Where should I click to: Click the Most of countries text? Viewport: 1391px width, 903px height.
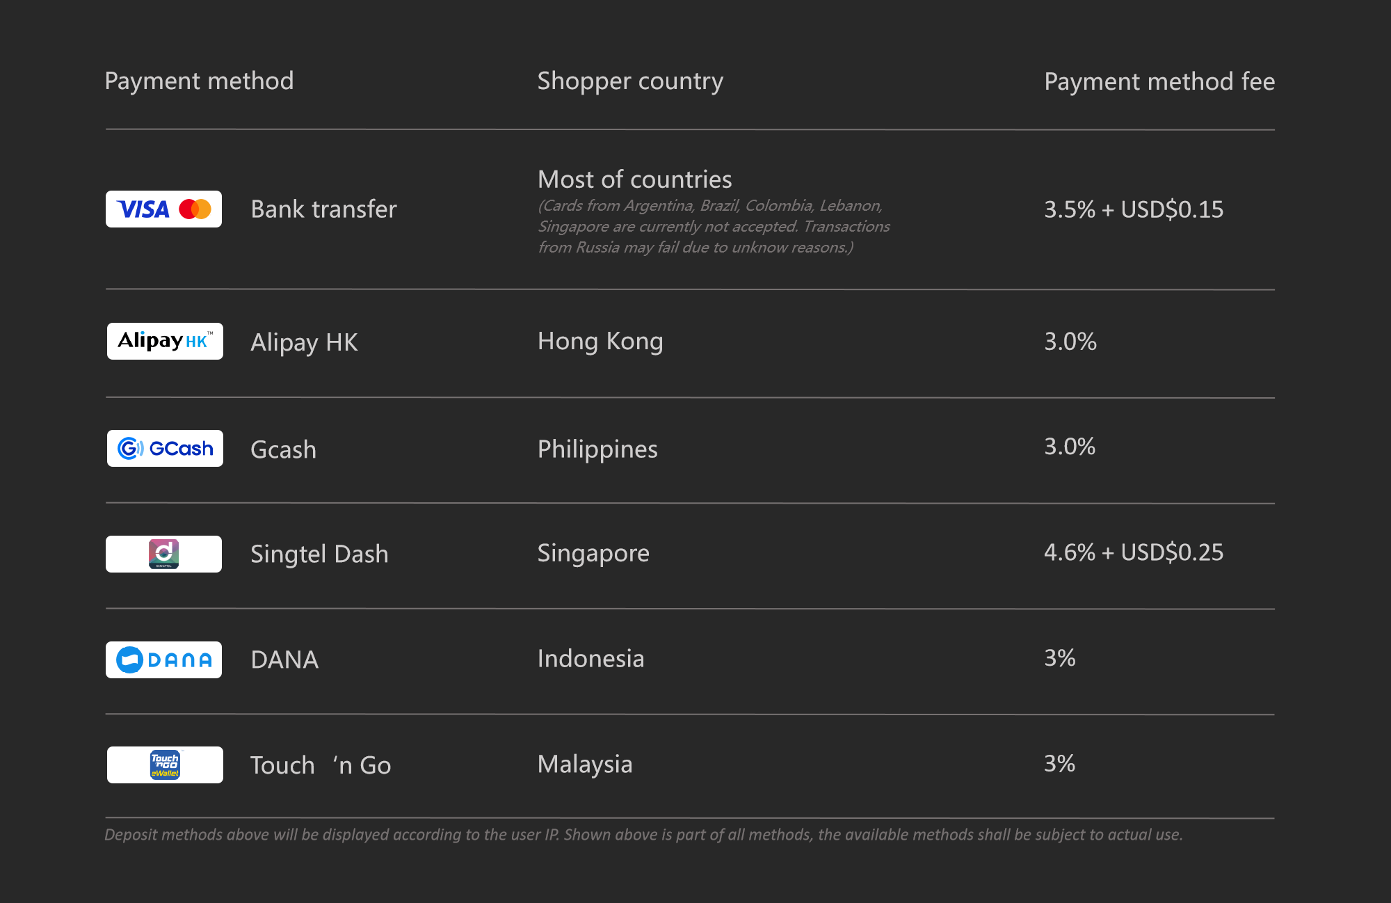634,179
